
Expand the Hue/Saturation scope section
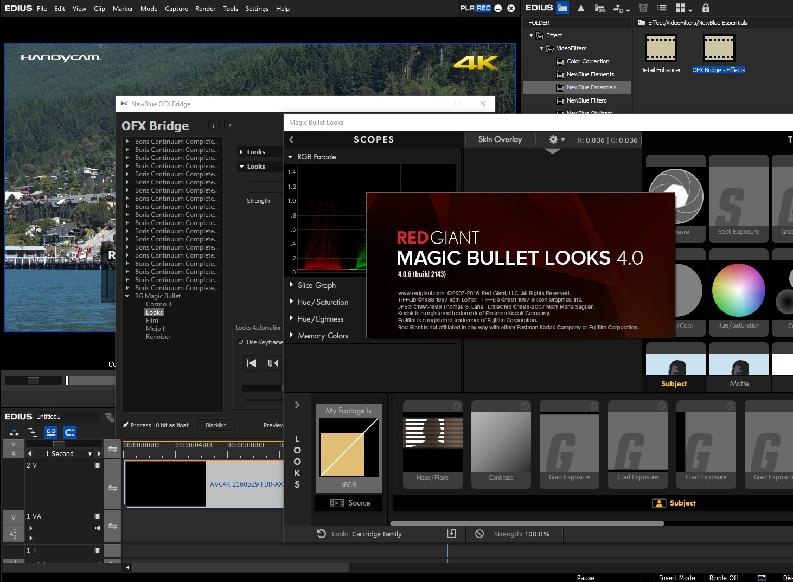pyautogui.click(x=291, y=301)
